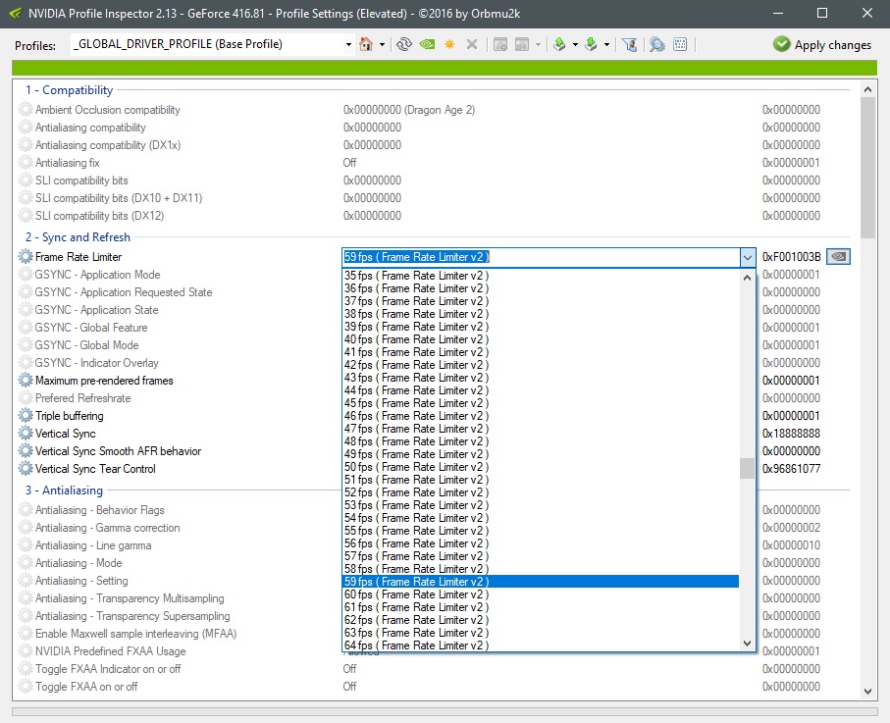Go to the base profile via home icon

point(366,44)
